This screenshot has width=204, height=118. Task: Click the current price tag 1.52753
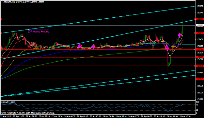coord(200,25)
